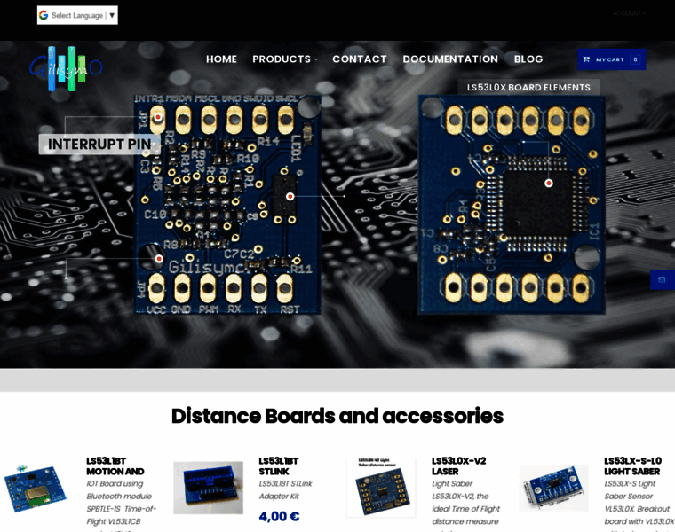Screen dimensions: 675x532
Task: Click the LS53LX-S light saber thumbnail
Action: tap(553, 489)
